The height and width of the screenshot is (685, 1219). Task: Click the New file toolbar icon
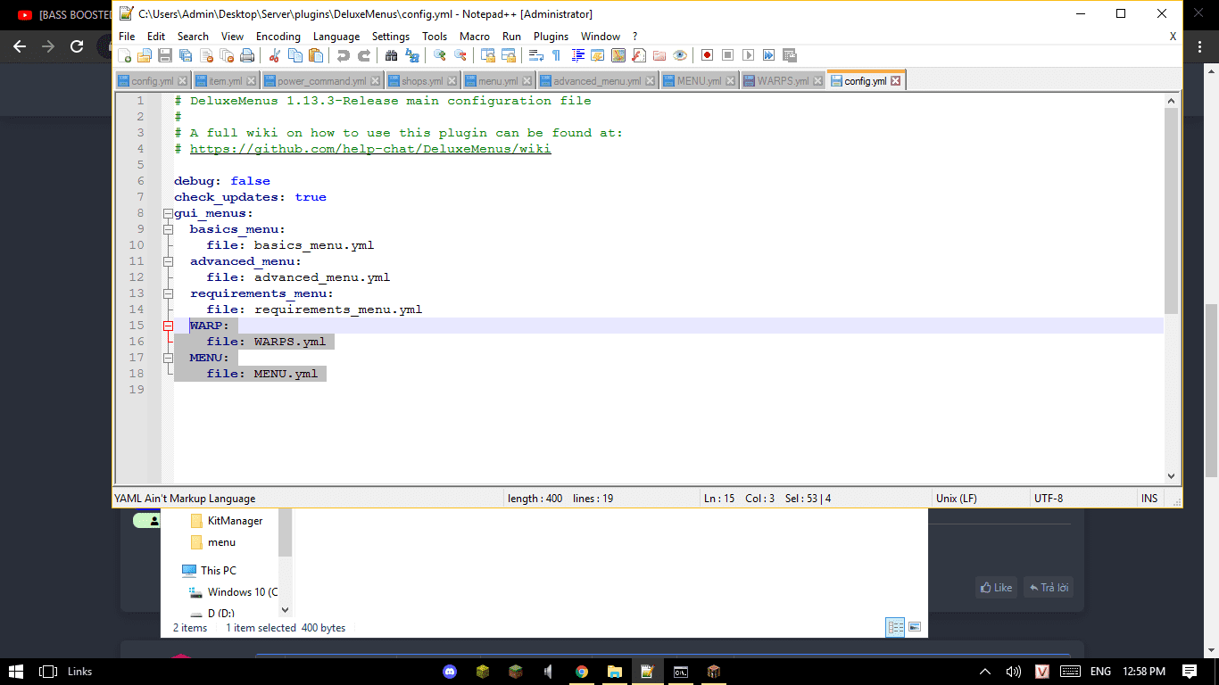125,55
